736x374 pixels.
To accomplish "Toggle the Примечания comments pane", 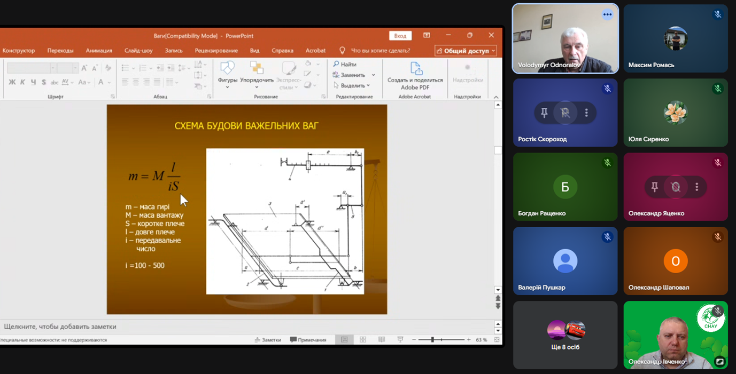I will pyautogui.click(x=308, y=340).
